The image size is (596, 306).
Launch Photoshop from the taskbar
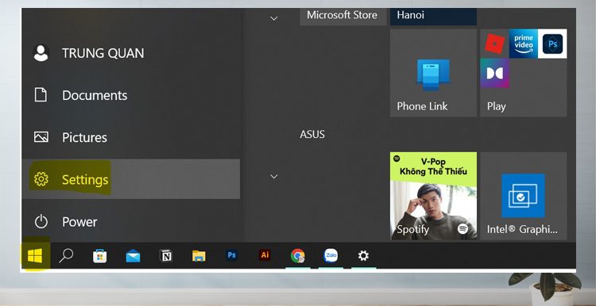pyautogui.click(x=231, y=255)
